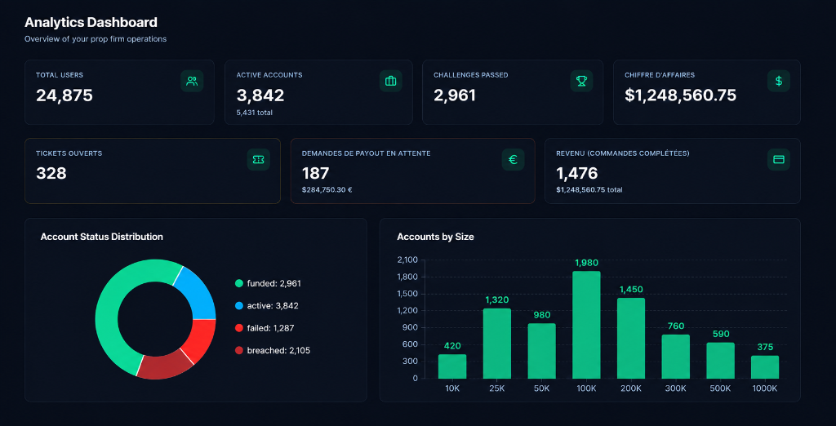Click the 'failed: 1,287' legend label
This screenshot has height=426, width=836.
coord(270,328)
